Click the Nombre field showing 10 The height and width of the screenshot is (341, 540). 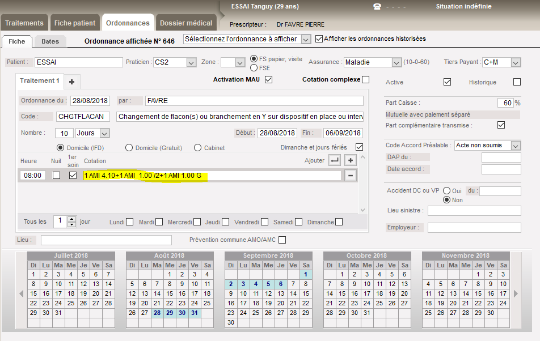coord(64,133)
